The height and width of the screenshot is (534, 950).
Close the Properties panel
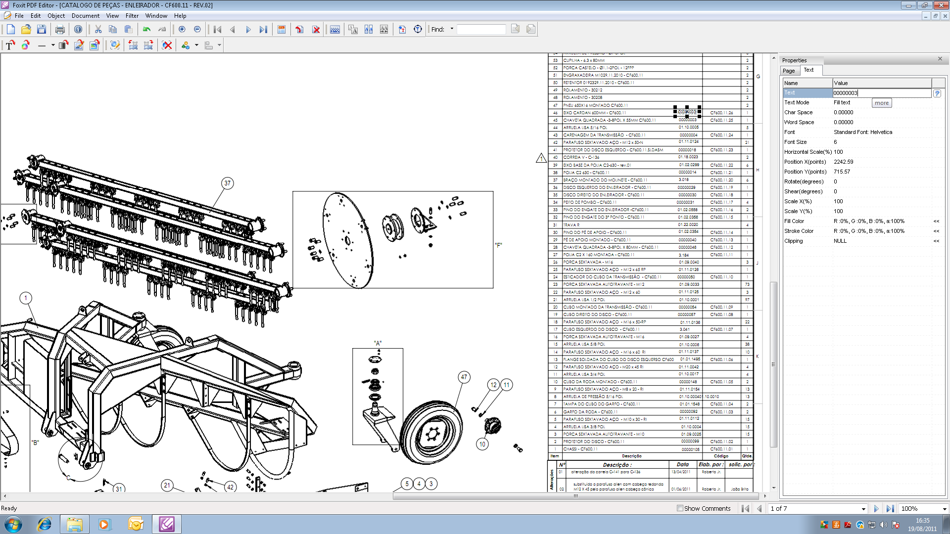tap(940, 59)
